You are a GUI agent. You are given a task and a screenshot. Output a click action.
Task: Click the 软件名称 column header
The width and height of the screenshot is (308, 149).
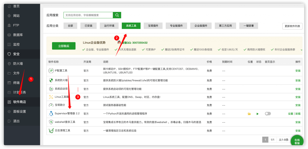pos(54,62)
